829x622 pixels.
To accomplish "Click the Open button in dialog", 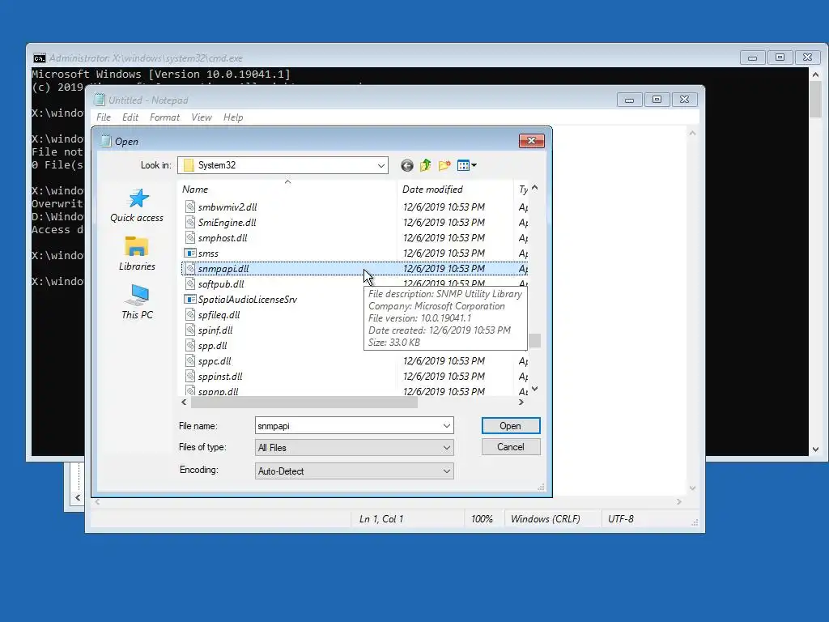I will (511, 426).
